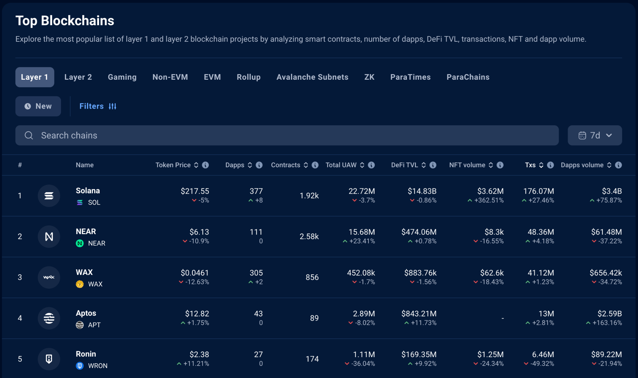Click Aptos Dapps volume $2.59B
Viewport: 638px width, 378px height.
(x=610, y=314)
